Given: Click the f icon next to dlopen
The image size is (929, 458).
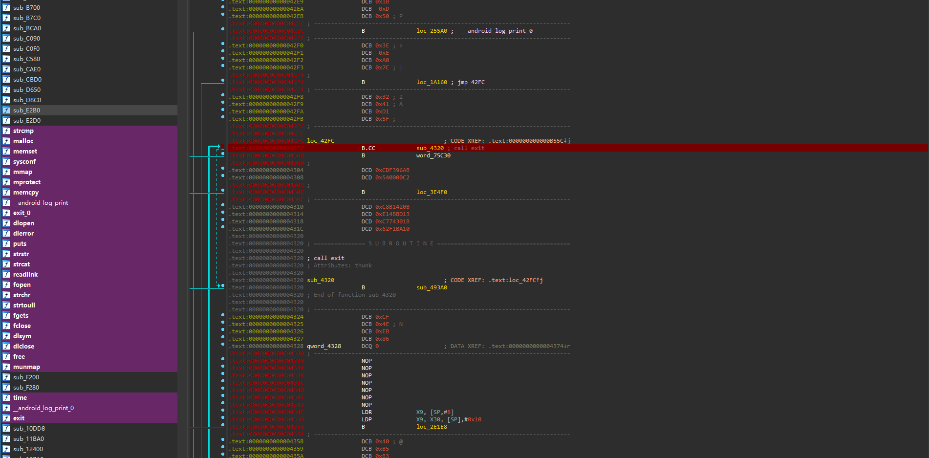Looking at the screenshot, I should tap(6, 223).
